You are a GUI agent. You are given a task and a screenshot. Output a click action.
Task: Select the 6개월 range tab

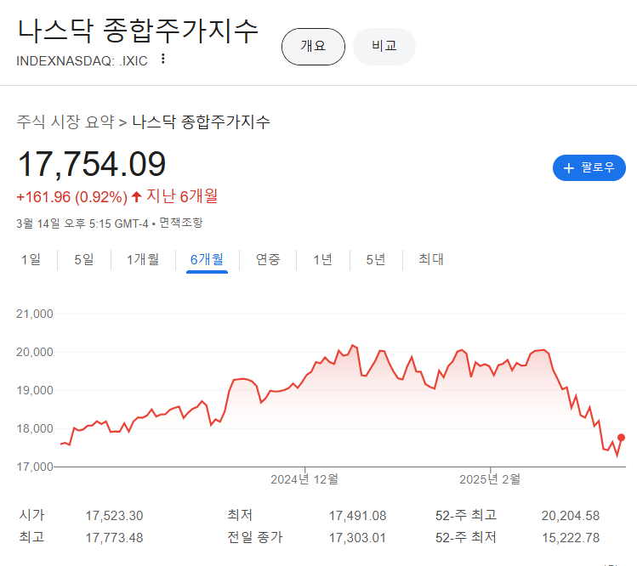(x=207, y=259)
